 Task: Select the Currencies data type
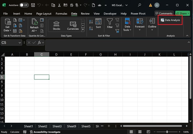[x=73, y=25]
